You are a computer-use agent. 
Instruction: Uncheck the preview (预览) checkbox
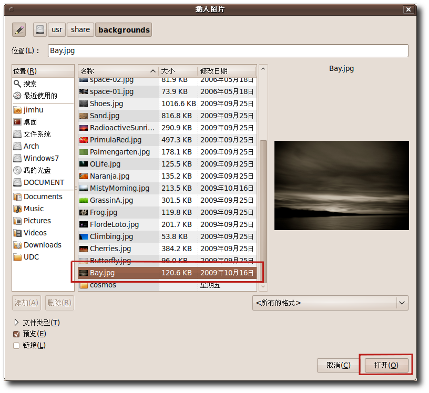point(16,334)
